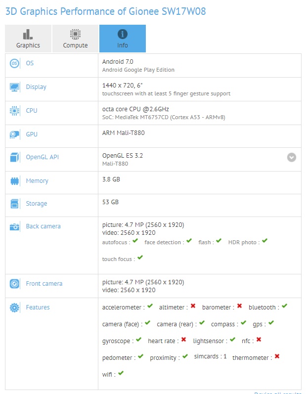
Task: Click the autofocus check mark
Action: click(x=135, y=241)
